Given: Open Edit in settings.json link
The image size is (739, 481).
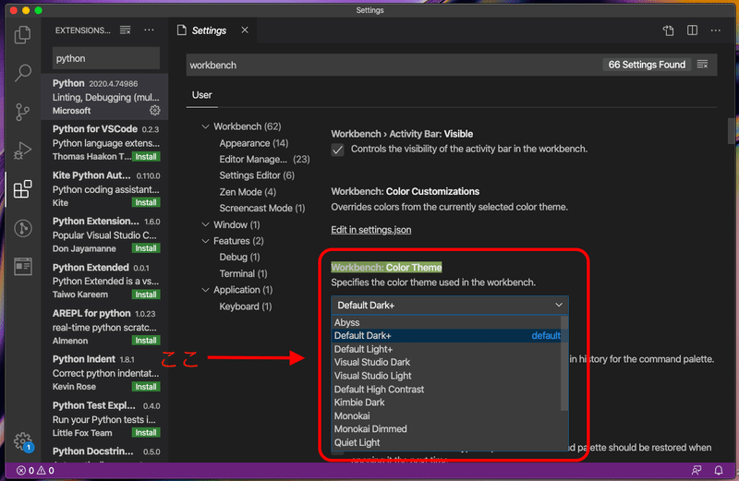Looking at the screenshot, I should click(371, 230).
